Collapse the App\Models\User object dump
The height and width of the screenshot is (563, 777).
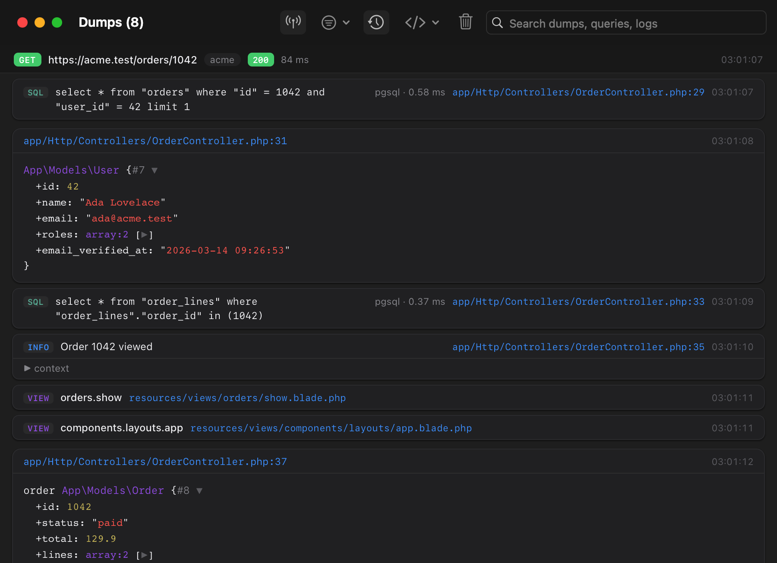155,171
